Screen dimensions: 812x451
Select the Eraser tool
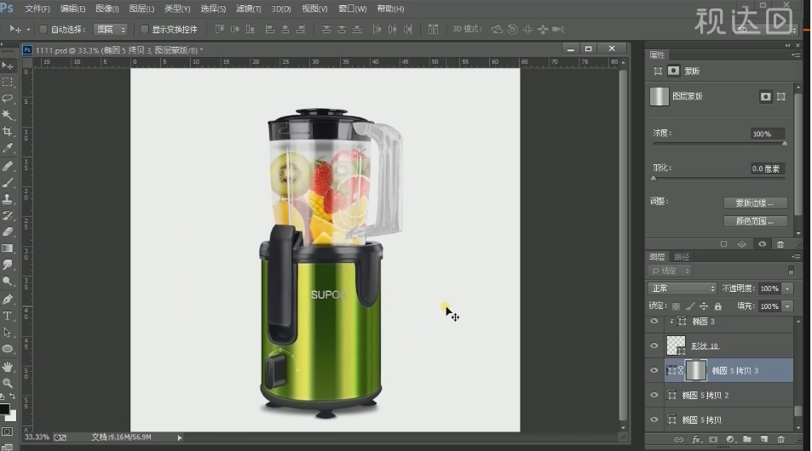8,232
